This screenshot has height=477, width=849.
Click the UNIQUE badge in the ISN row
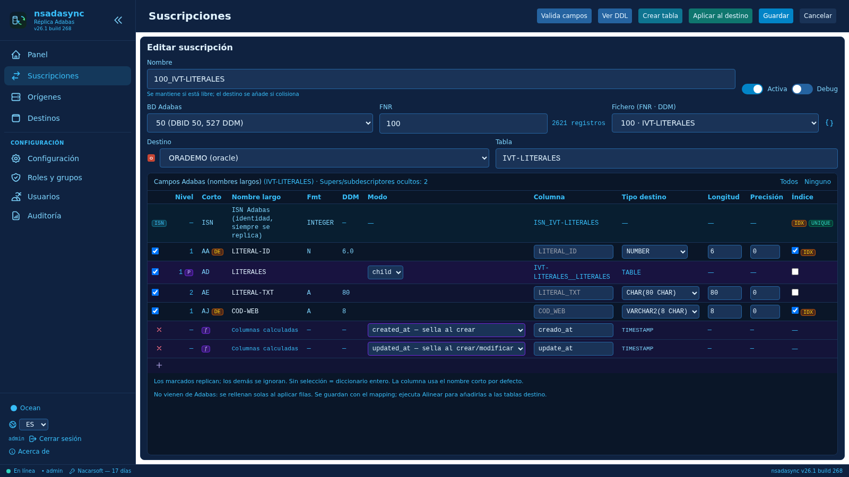coord(820,223)
